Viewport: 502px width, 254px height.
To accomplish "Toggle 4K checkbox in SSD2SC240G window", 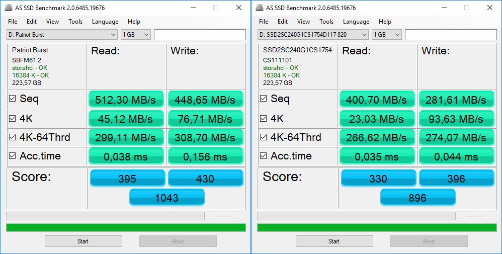I will pyautogui.click(x=263, y=119).
